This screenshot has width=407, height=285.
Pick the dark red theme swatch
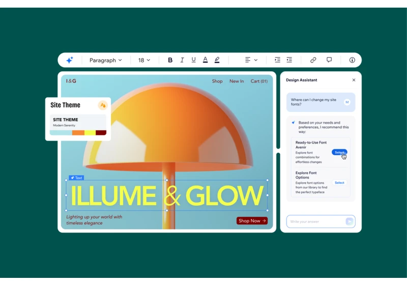101,133
